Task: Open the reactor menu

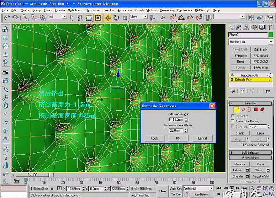Action: click(109, 10)
